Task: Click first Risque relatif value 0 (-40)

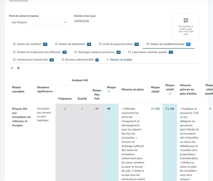Action: pos(155,109)
